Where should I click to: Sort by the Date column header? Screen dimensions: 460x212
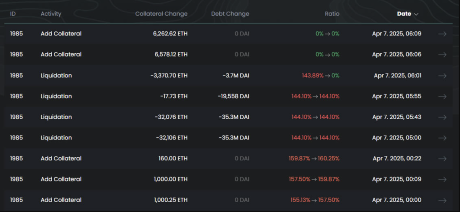(x=404, y=14)
